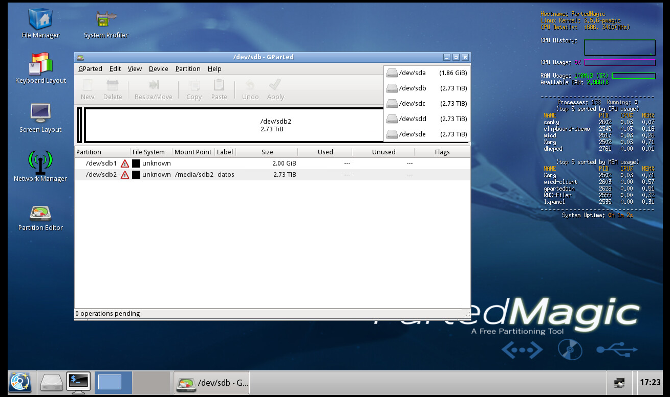Sort by the Size column header

tap(267, 152)
